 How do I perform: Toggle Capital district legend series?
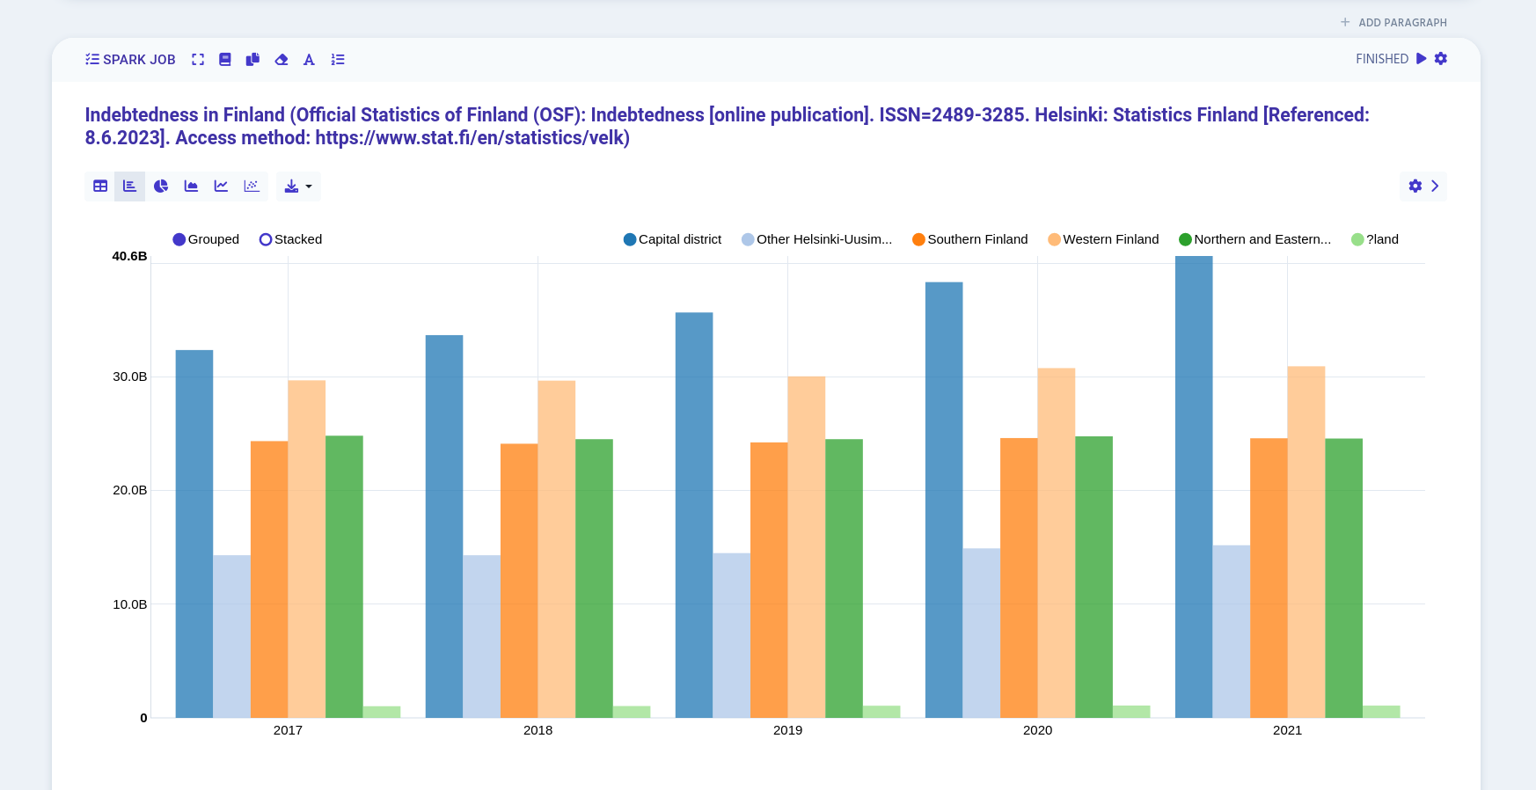(x=672, y=239)
